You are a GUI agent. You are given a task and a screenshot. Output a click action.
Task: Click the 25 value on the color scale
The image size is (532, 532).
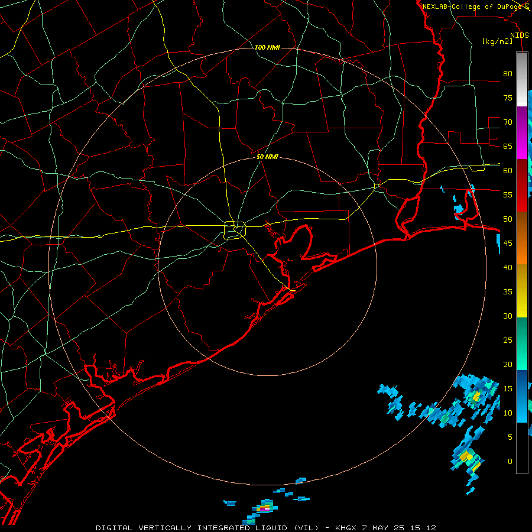(x=508, y=340)
